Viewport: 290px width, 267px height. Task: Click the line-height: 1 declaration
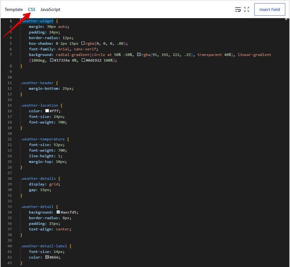click(45, 156)
